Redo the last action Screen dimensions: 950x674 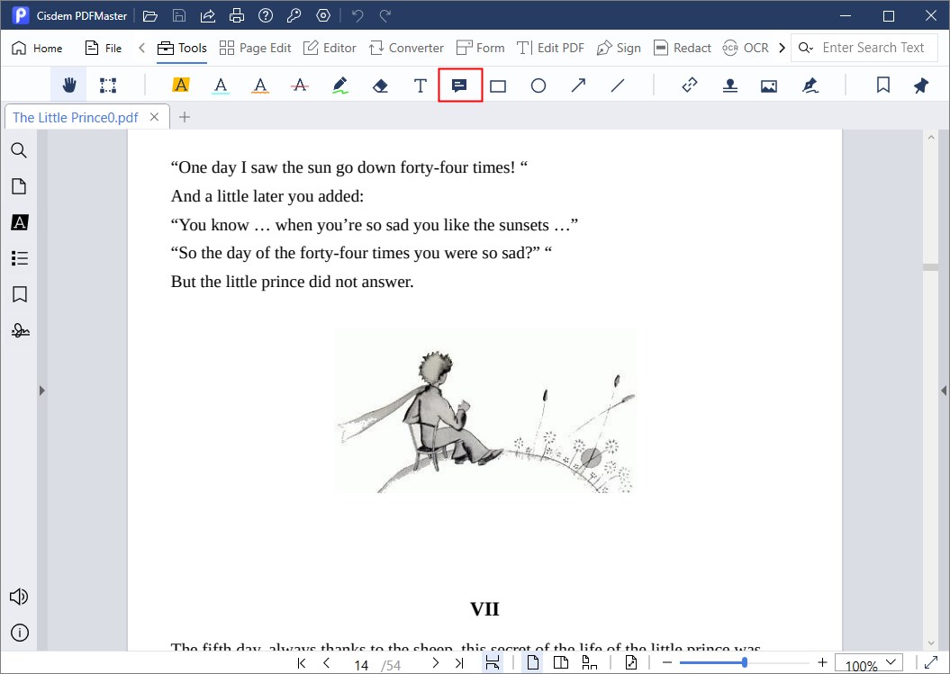pyautogui.click(x=385, y=15)
